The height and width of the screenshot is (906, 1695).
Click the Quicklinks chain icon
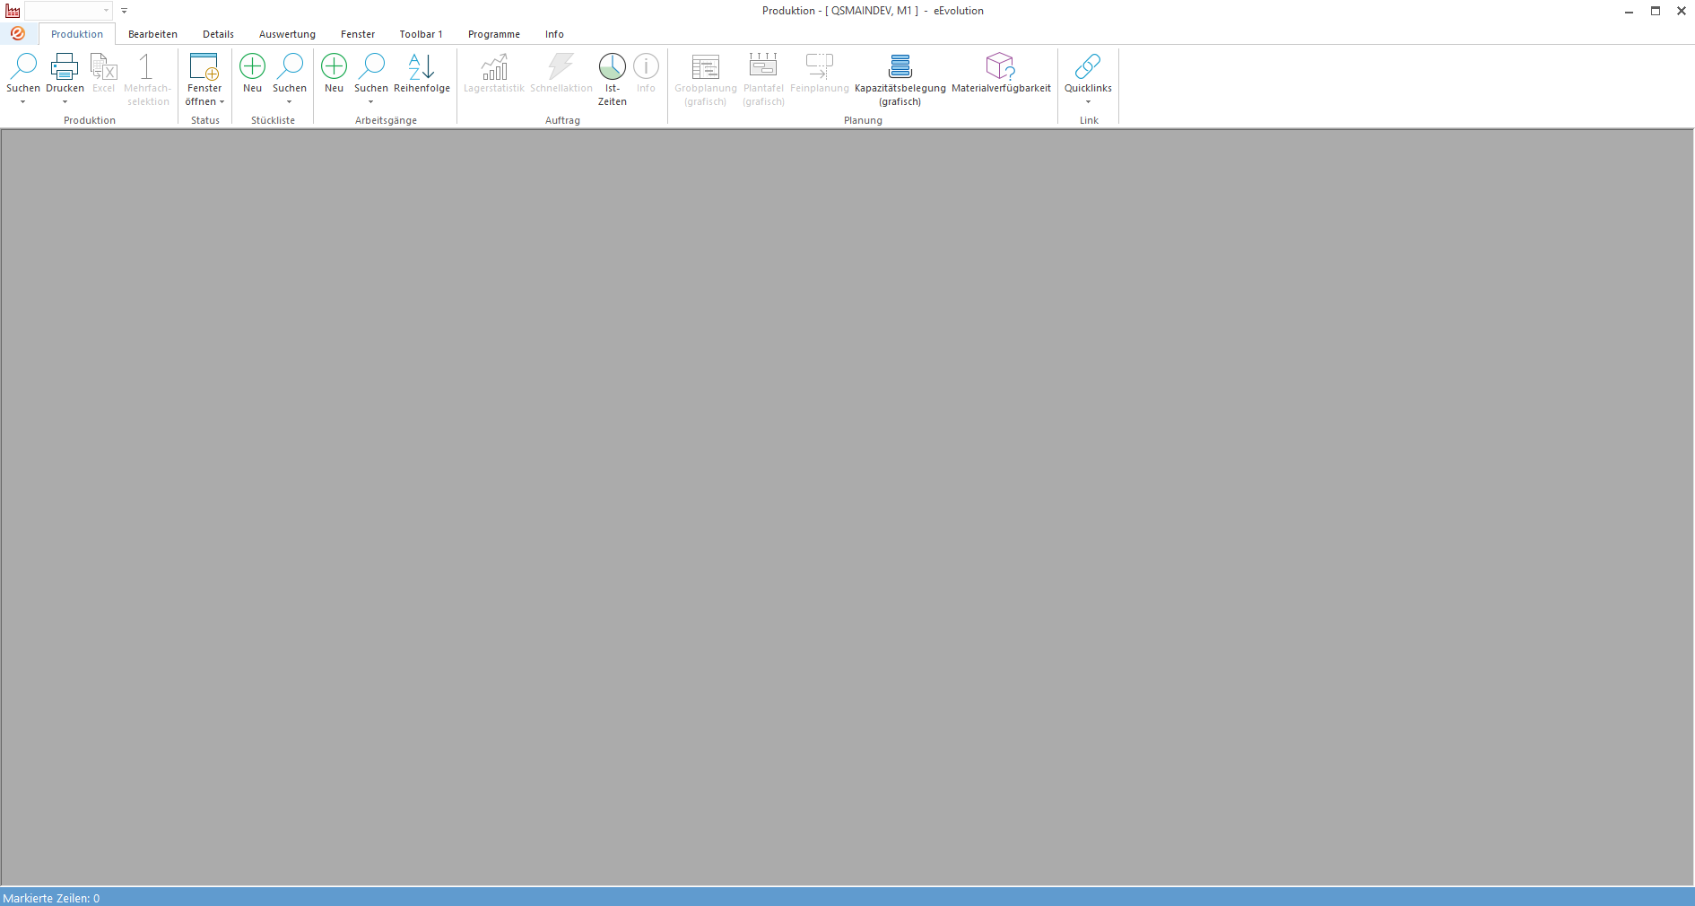pyautogui.click(x=1088, y=66)
